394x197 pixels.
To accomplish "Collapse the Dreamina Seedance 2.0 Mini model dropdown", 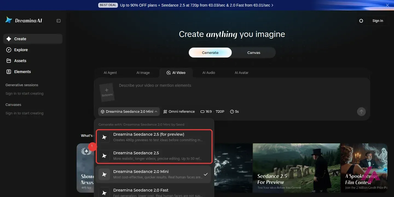I will (x=129, y=112).
